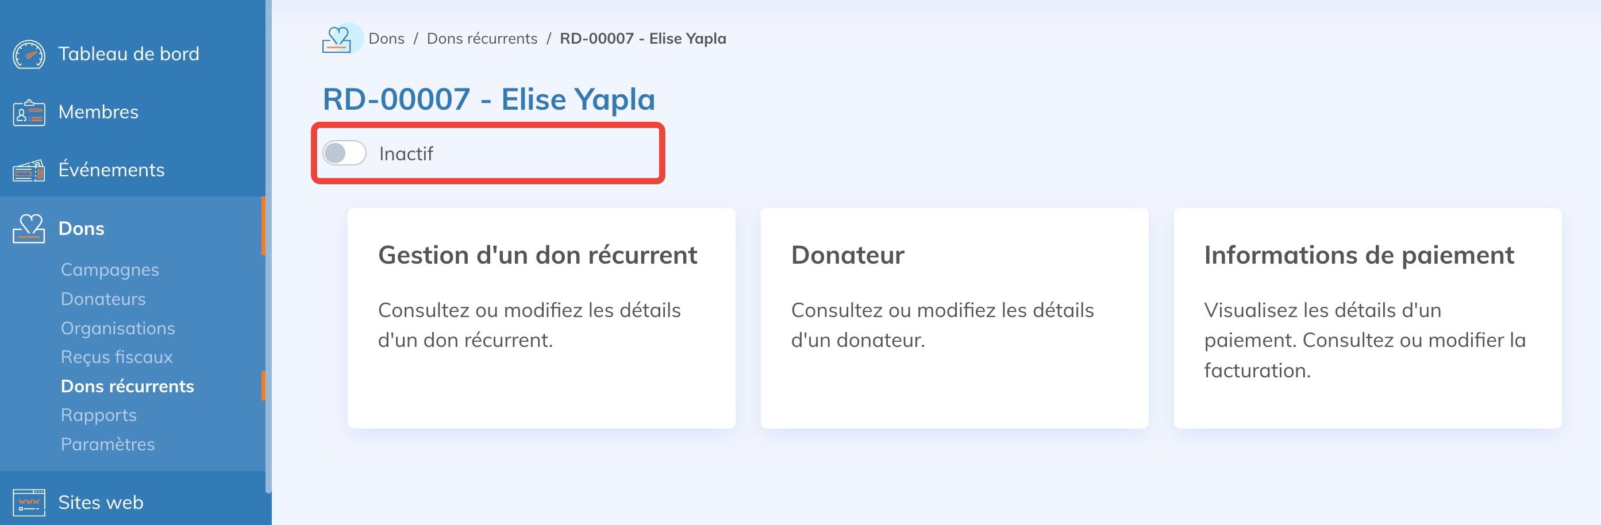Image resolution: width=1601 pixels, height=525 pixels.
Task: Click the Sites web browser icon
Action: tap(29, 503)
